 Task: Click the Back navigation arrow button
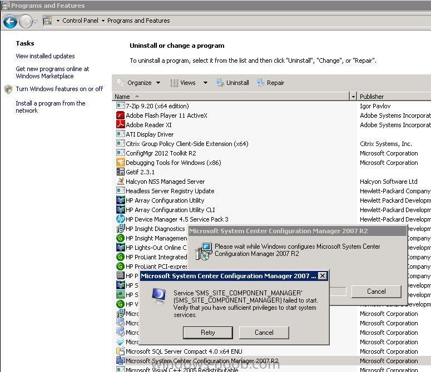[10, 22]
